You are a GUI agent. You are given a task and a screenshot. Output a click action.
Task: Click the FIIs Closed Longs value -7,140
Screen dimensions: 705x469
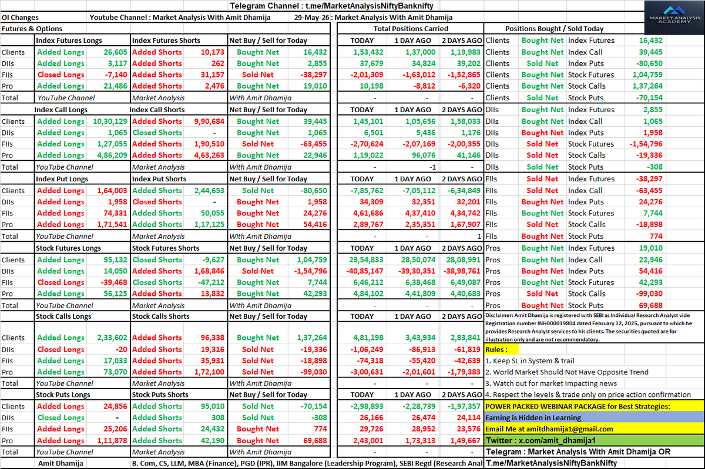pyautogui.click(x=115, y=75)
